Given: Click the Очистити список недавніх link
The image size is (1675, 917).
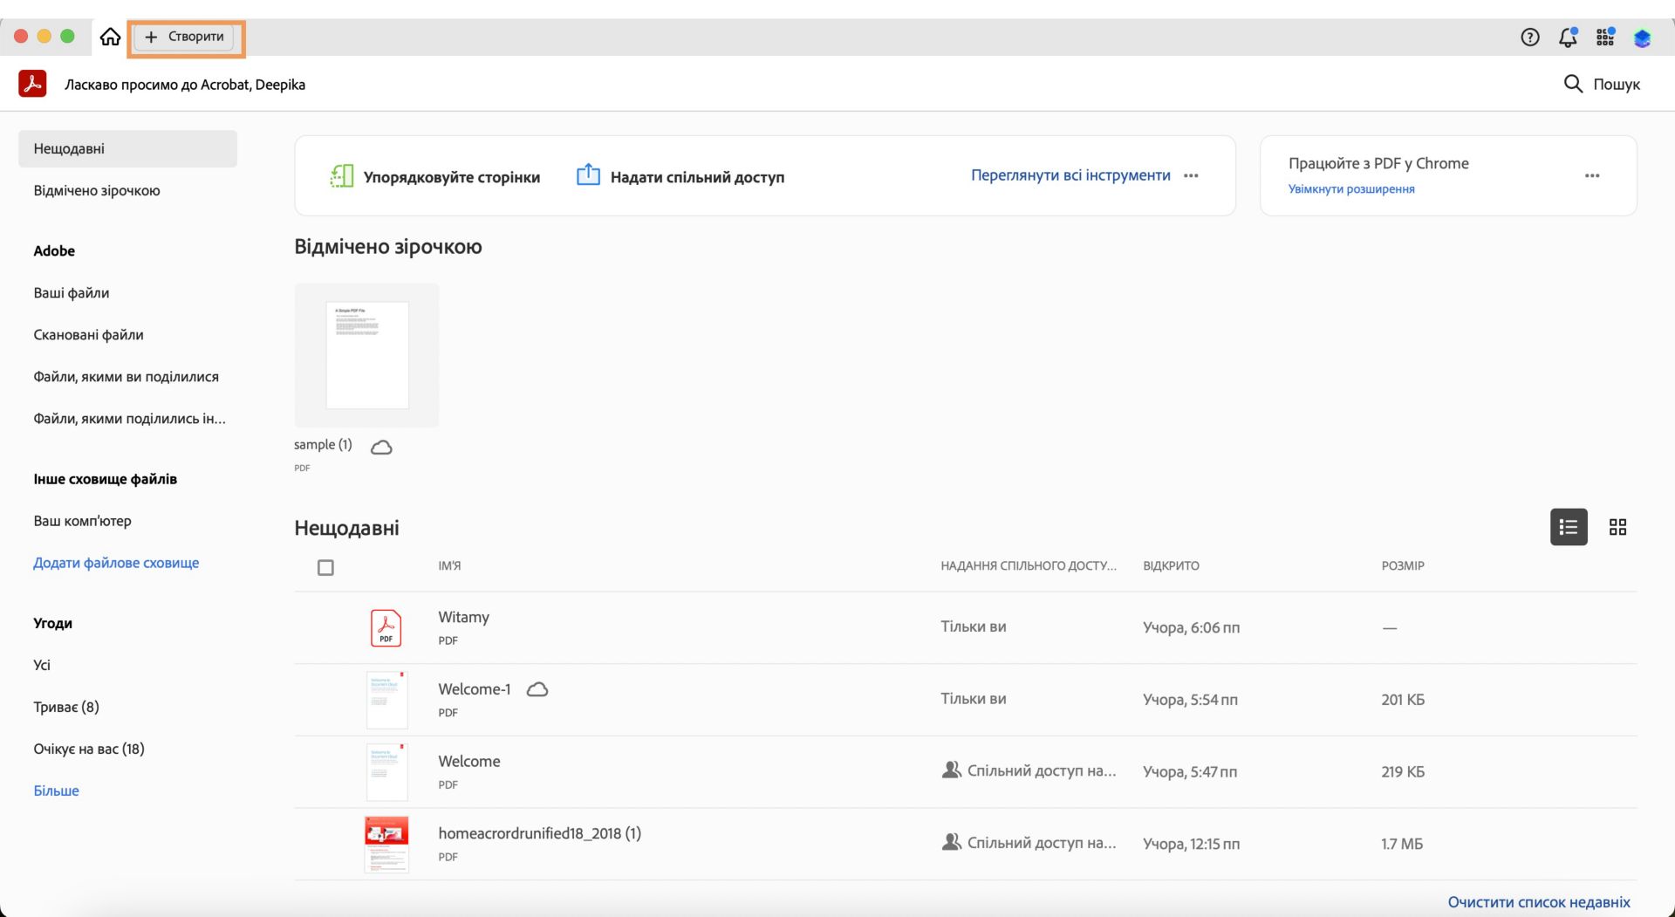Looking at the screenshot, I should pos(1538,901).
